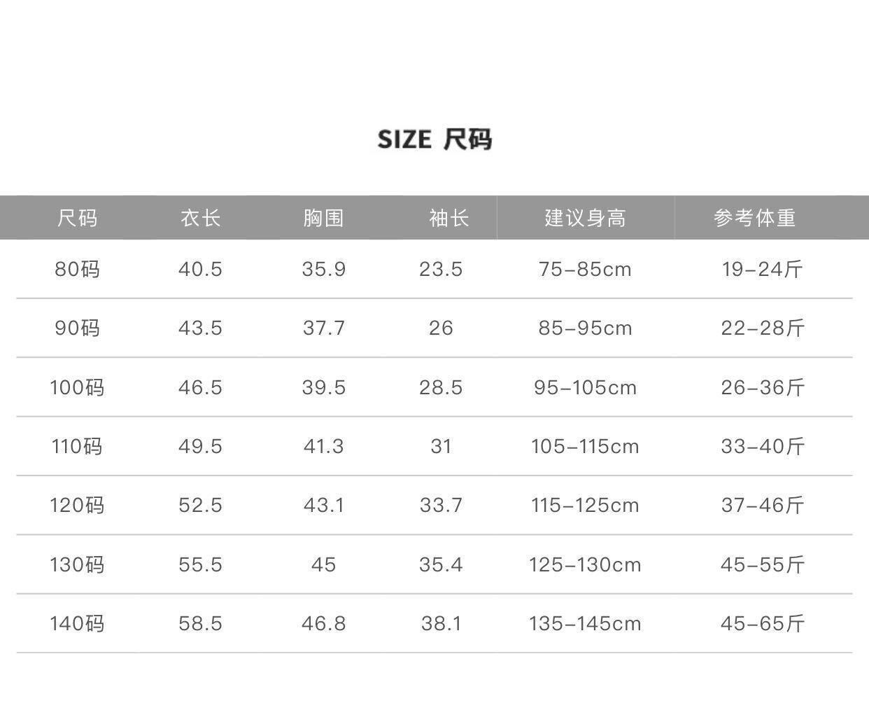This screenshot has height=701, width=869.
Task: Select the 80码 size row label
Action: point(78,269)
